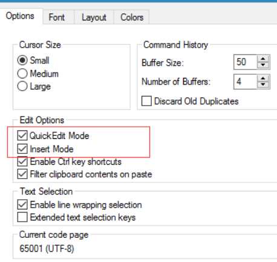The image size is (277, 262).
Task: Open the Layout tab
Action: pyautogui.click(x=94, y=17)
